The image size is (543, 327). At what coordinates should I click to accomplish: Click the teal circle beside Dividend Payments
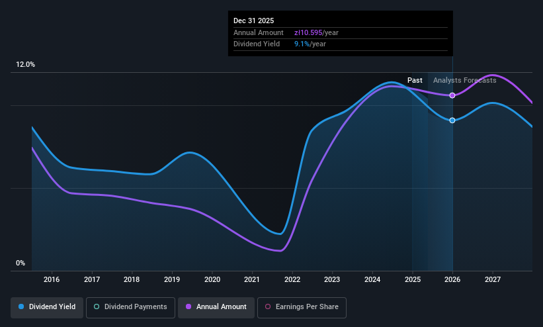[97, 307]
